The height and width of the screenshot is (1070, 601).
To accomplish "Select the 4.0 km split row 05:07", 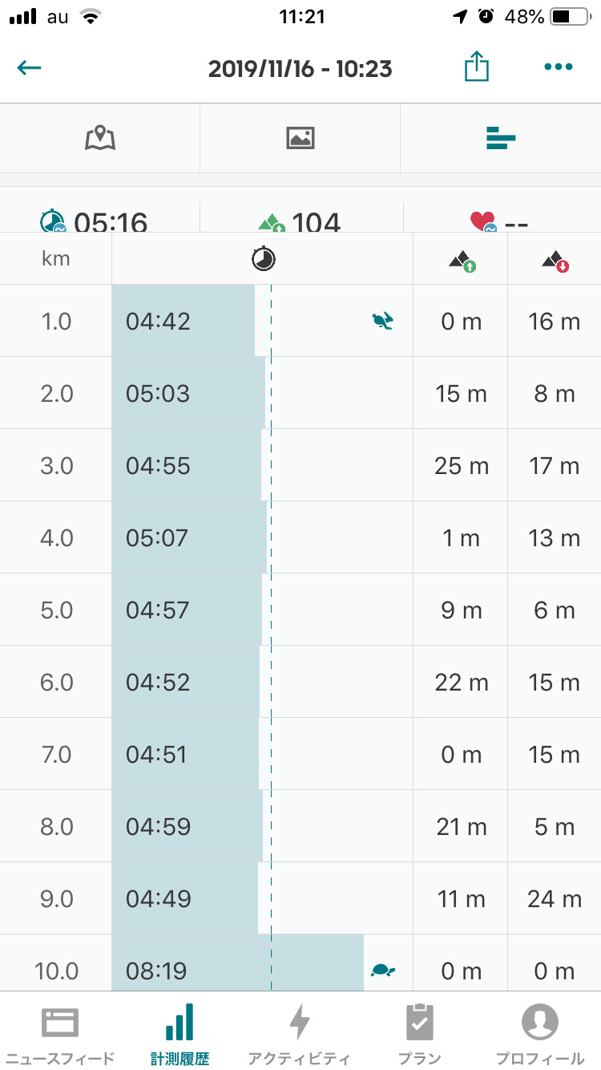I will tap(189, 537).
